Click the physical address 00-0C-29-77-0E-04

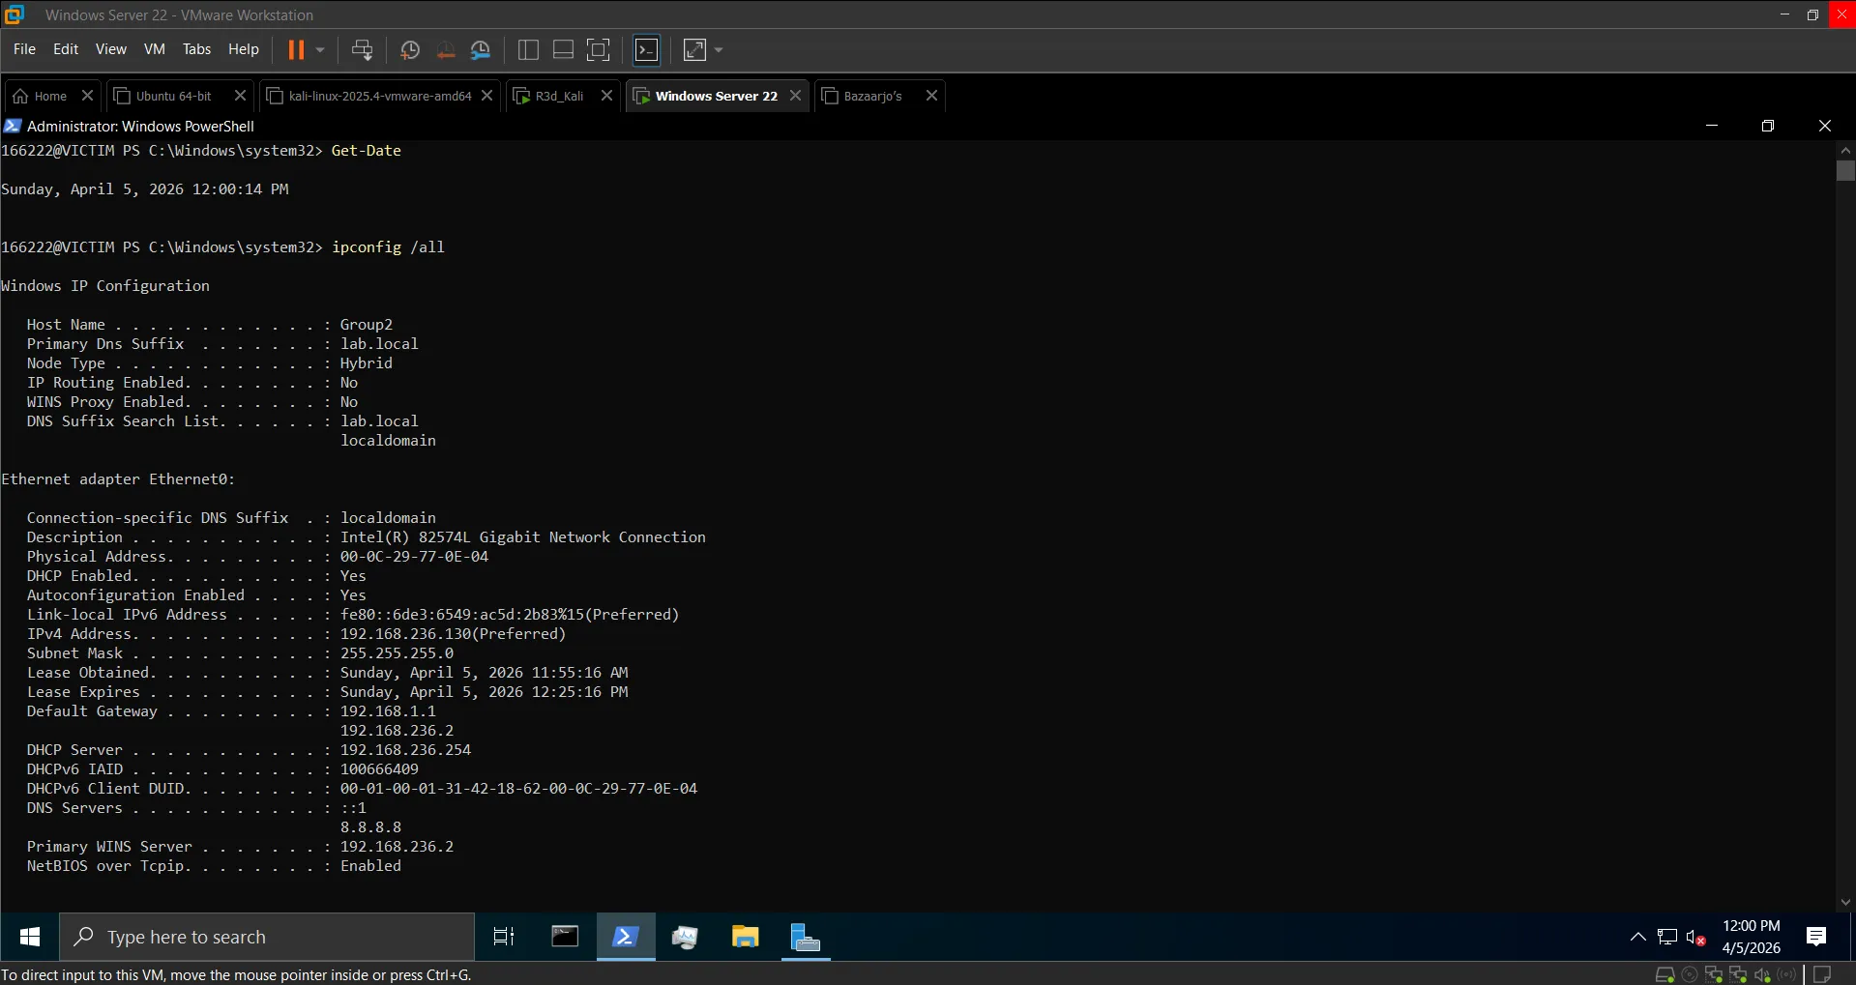click(414, 557)
